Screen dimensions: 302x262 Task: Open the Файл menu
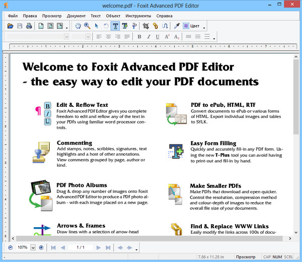tap(13, 16)
